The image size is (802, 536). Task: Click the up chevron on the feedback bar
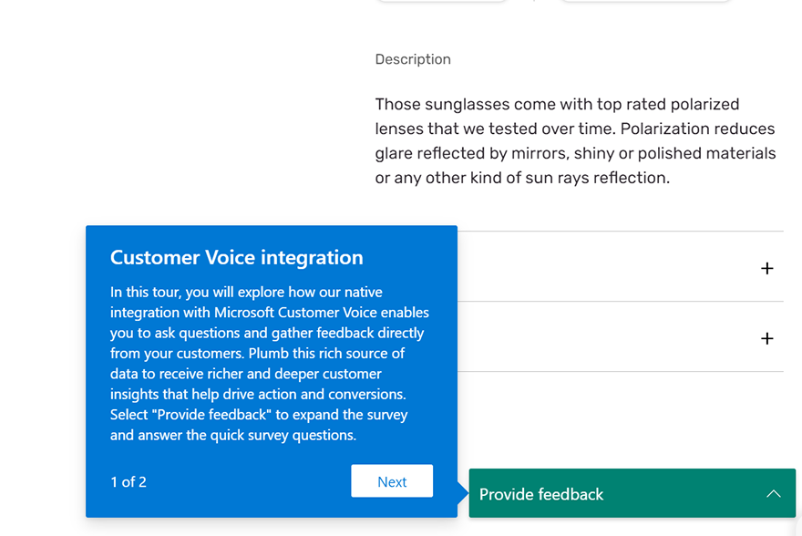coord(773,494)
